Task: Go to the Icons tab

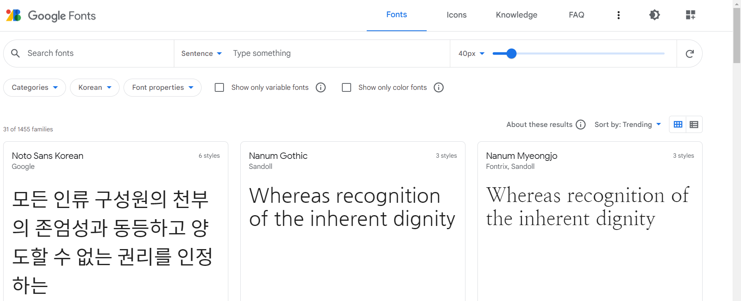Action: pos(456,15)
